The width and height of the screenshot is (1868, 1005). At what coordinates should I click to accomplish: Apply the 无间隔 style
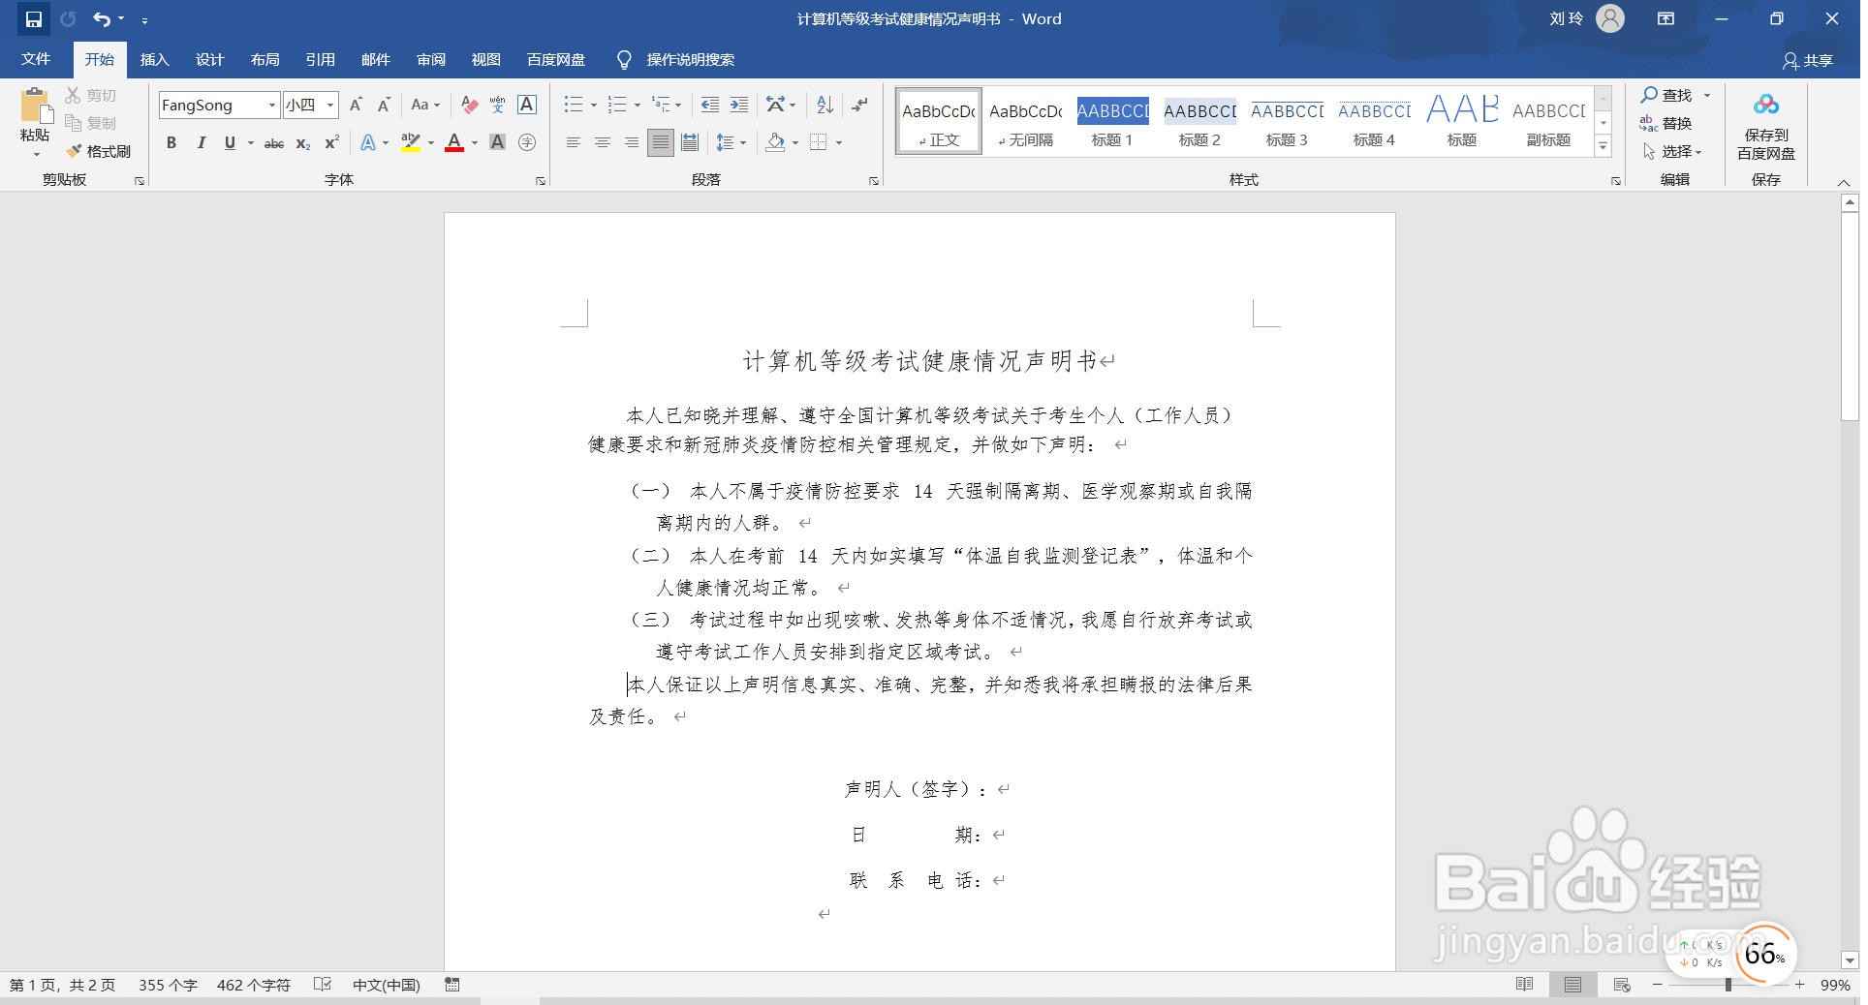pyautogui.click(x=1025, y=122)
